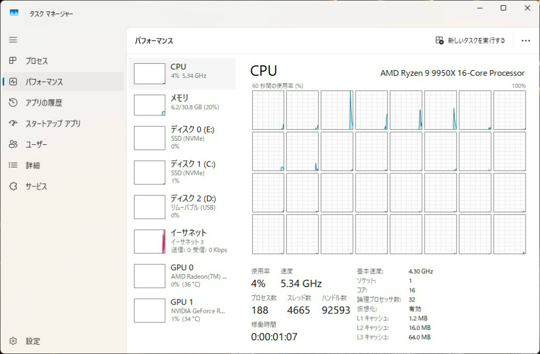Open the サービス puzzle icon
Viewport: 540px width, 354px height.
(x=13, y=186)
